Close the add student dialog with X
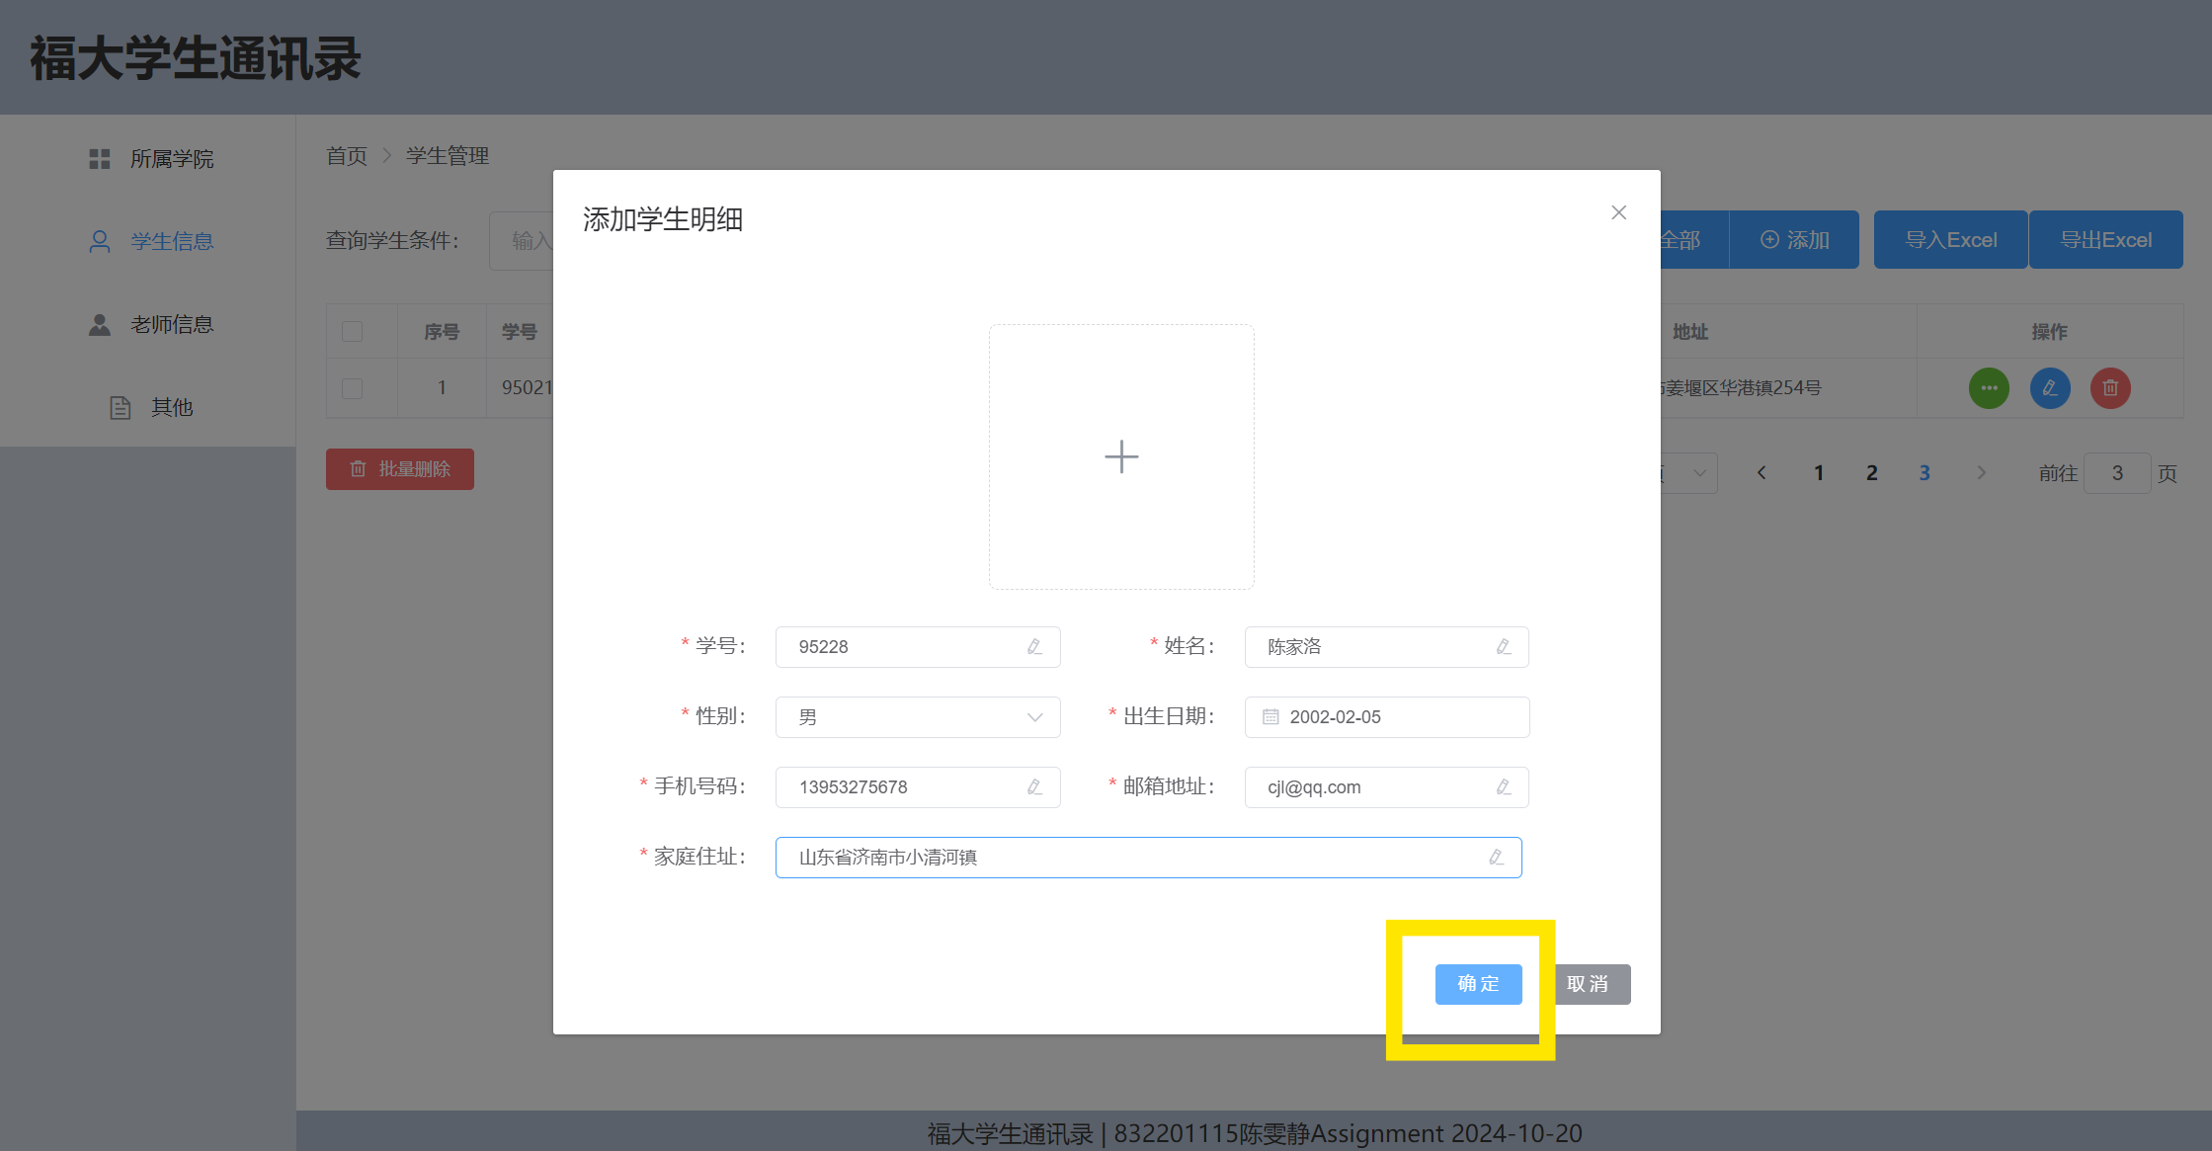Screen dimensions: 2212x1151 point(1618,212)
